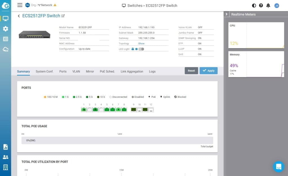Open the settings gear in sidebar
The image size is (288, 176).
(x=5, y=29)
